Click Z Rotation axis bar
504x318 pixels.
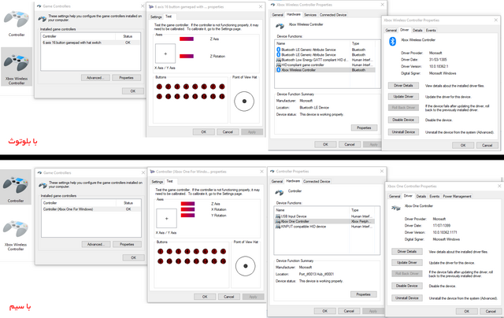tap(187, 56)
